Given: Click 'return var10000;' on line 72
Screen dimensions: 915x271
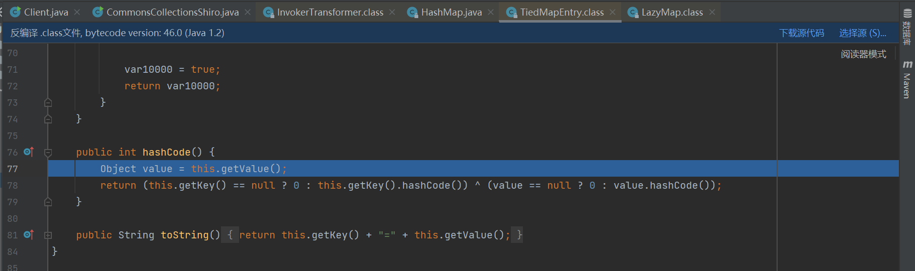Looking at the screenshot, I should tap(172, 86).
